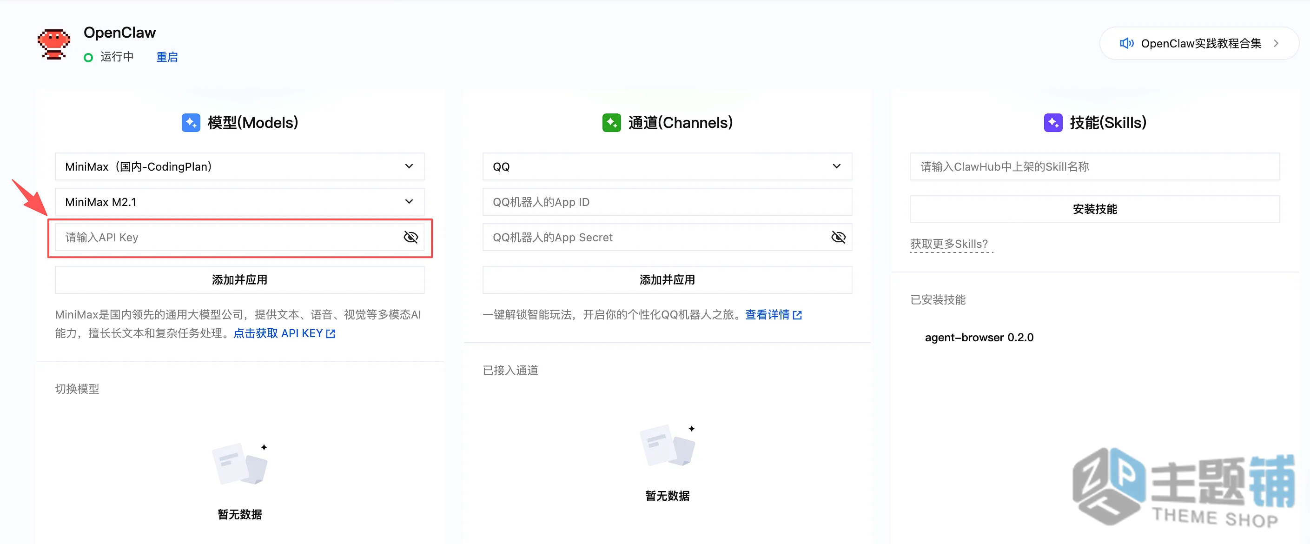The width and height of the screenshot is (1310, 544).
Task: Click the OpenClaw red crab logo
Action: pos(54,44)
